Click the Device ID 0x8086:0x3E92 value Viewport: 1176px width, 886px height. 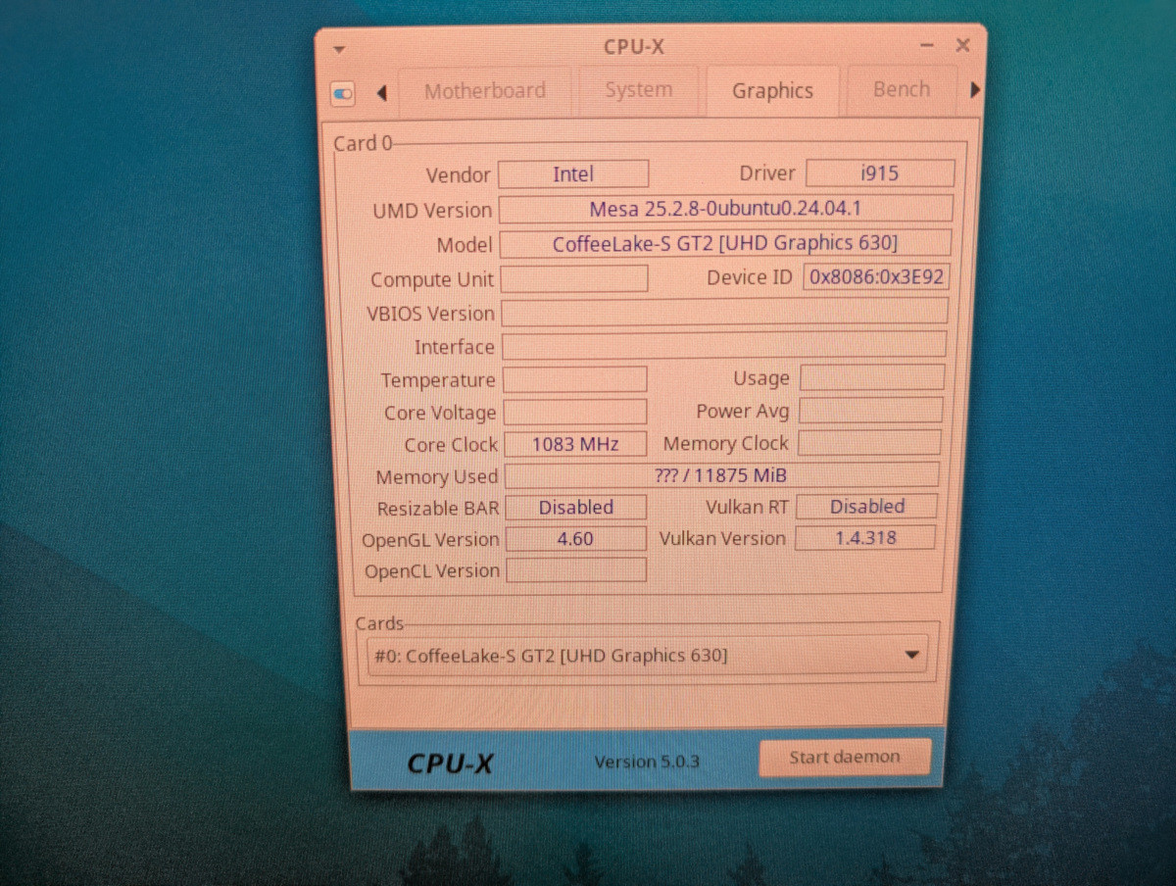coord(876,276)
